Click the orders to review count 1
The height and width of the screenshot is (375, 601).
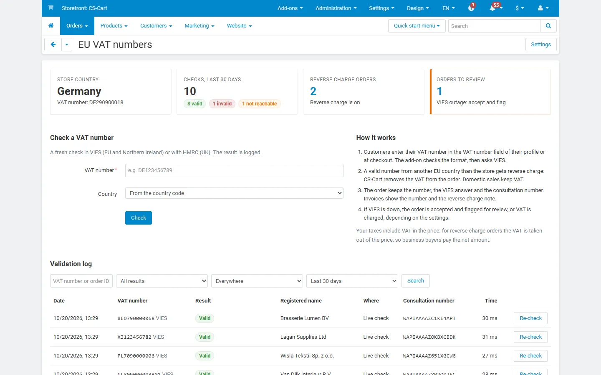tap(439, 91)
